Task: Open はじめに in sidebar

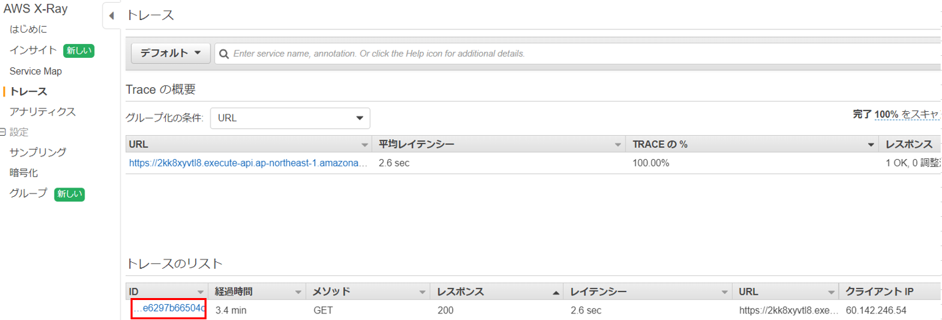Action: coord(28,29)
